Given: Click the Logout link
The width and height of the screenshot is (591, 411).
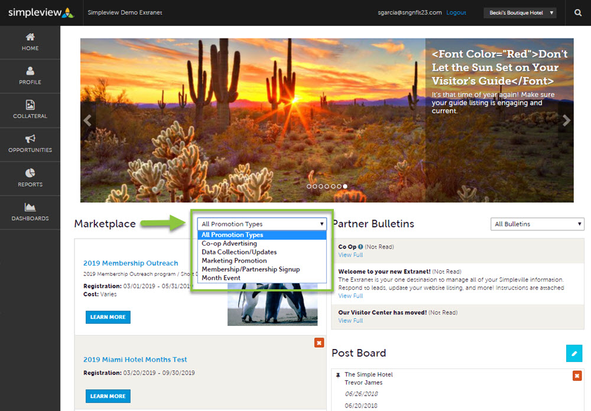Looking at the screenshot, I should coord(456,12).
